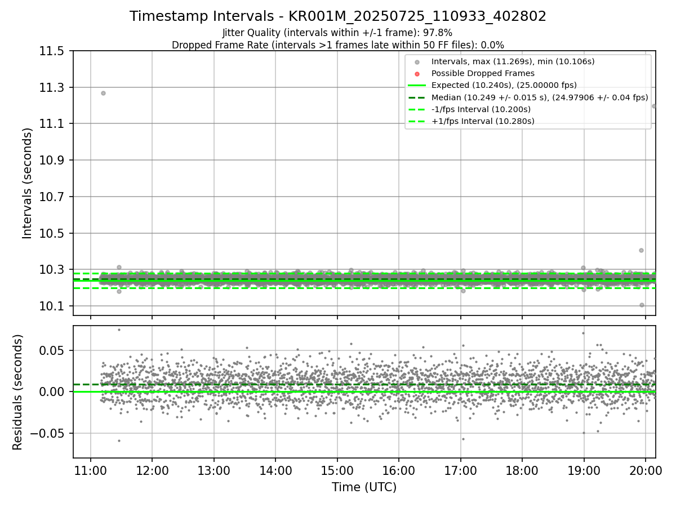Image resolution: width=676 pixels, height=507 pixels.
Task: Click the 20:00 time tick label
Action: coord(645,471)
